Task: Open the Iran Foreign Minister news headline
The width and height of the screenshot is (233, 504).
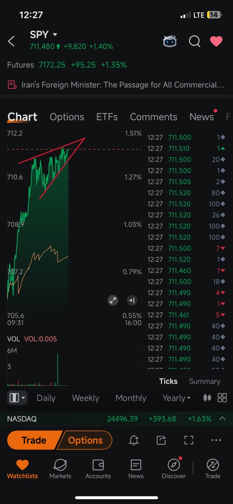Action: (123, 85)
